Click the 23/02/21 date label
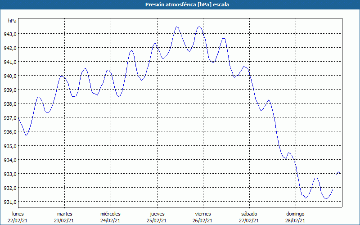Viewport: 360px width, 225px height. tap(64, 220)
